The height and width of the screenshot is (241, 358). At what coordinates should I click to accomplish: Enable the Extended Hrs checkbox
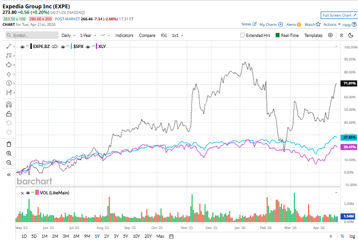[x=242, y=35]
